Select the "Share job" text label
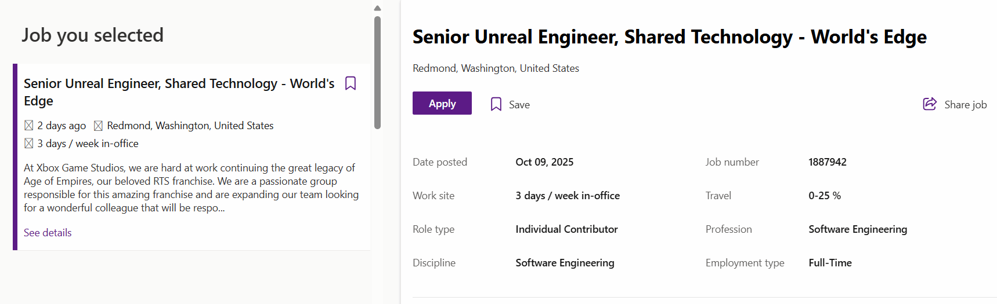997x304 pixels. pos(965,105)
